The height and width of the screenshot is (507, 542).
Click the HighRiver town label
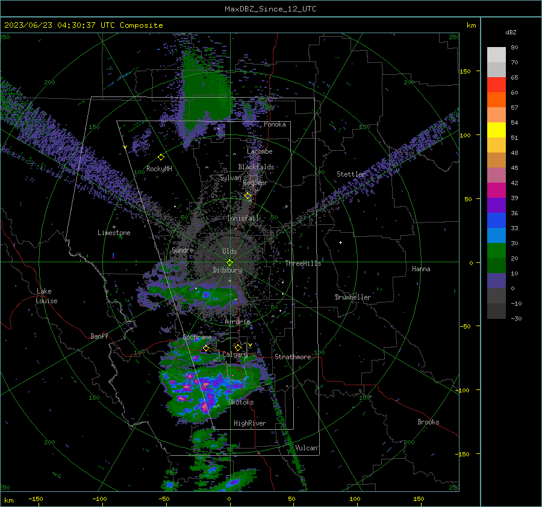[x=250, y=423]
